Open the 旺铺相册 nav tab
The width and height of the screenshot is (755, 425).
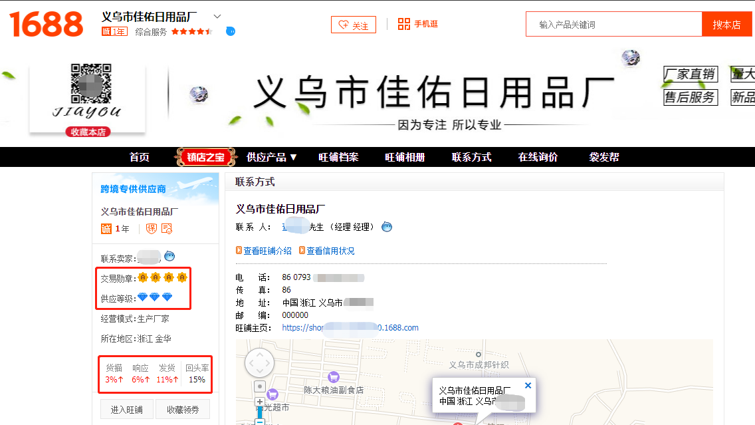[x=405, y=157]
